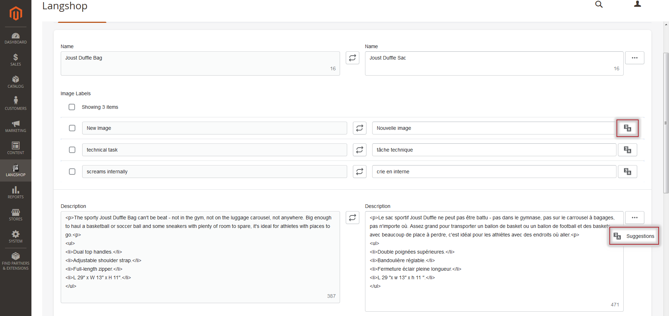Click sync icon for New Image label
The image size is (669, 316).
[x=360, y=128]
